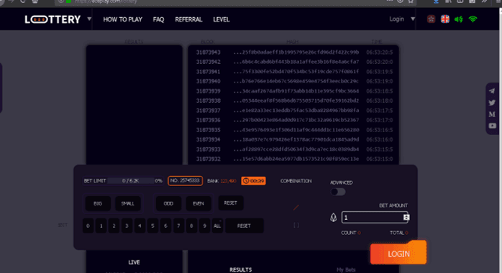Pick number 1 in the number row

101,226
